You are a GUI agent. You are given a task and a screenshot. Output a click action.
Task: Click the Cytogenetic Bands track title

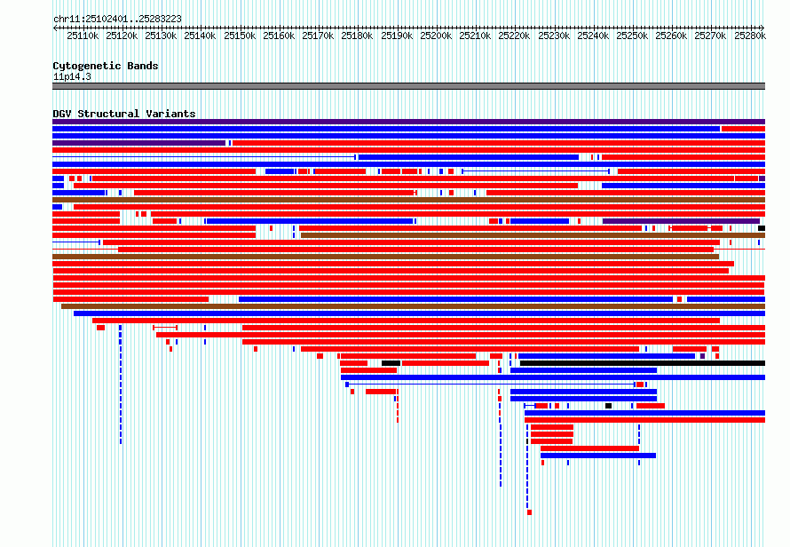pyautogui.click(x=106, y=66)
